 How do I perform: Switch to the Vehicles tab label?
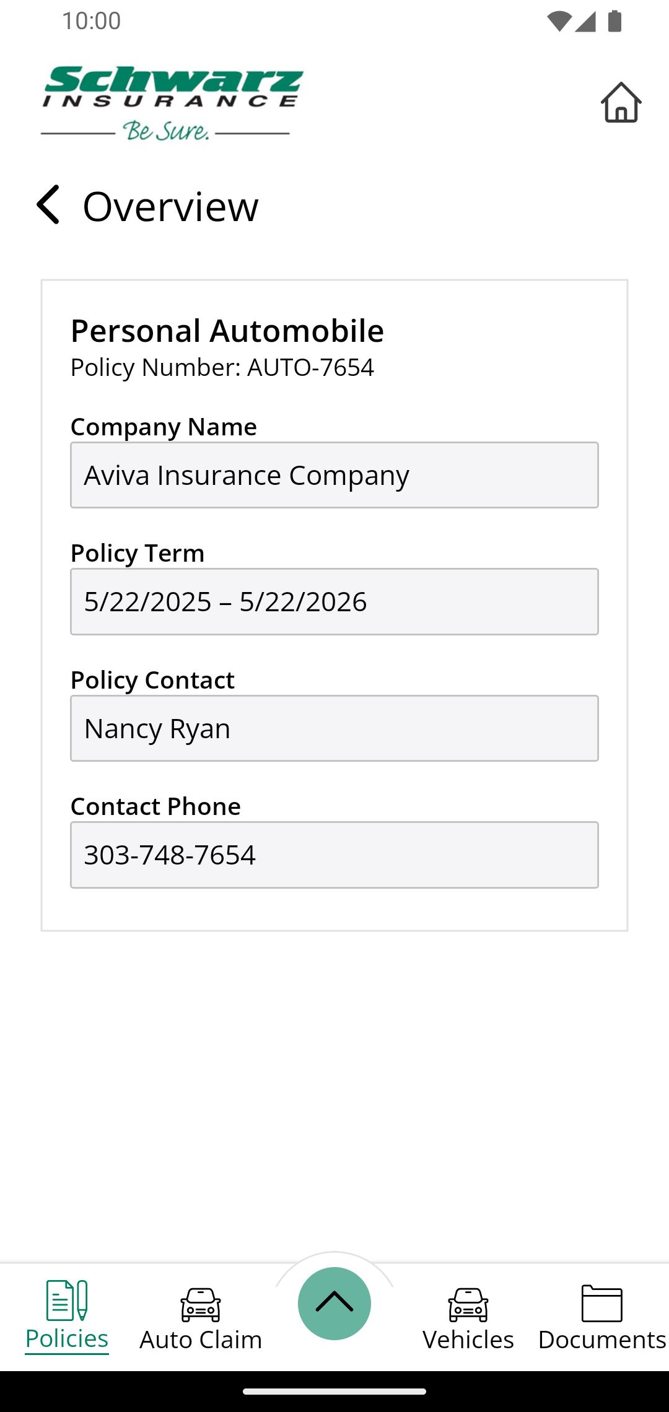(x=468, y=1340)
